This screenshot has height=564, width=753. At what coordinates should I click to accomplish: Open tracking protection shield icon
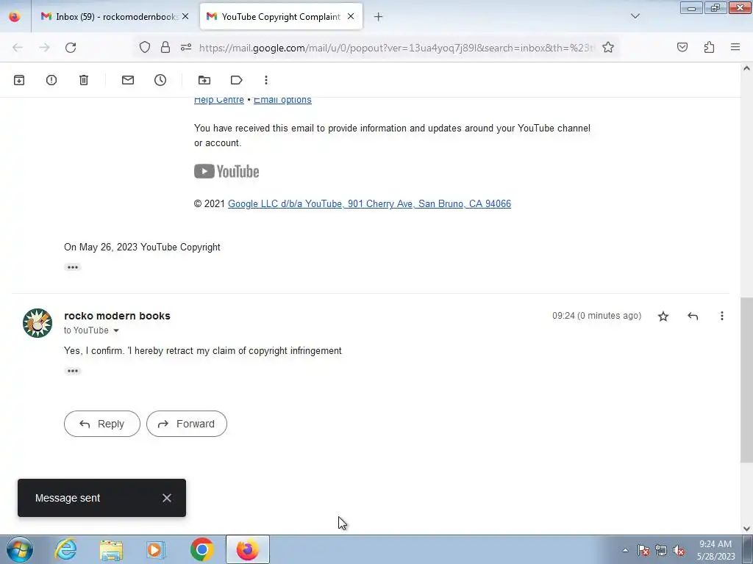click(145, 47)
